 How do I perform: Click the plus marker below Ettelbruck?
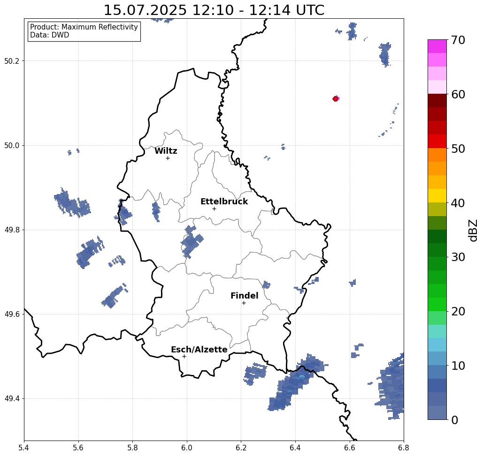click(215, 209)
